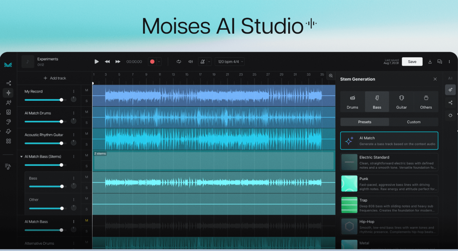Click the timeline zoom magnifier icon
458x251 pixels.
tap(331, 76)
